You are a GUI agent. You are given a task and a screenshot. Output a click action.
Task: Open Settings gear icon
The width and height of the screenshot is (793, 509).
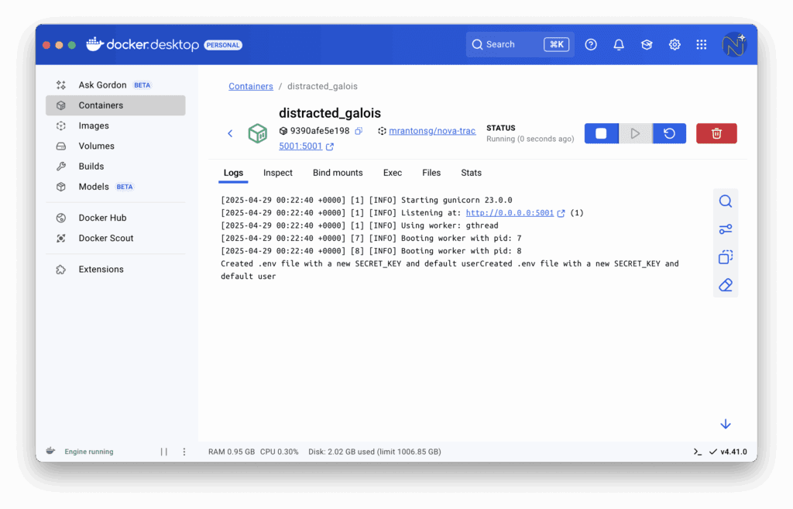[675, 44]
